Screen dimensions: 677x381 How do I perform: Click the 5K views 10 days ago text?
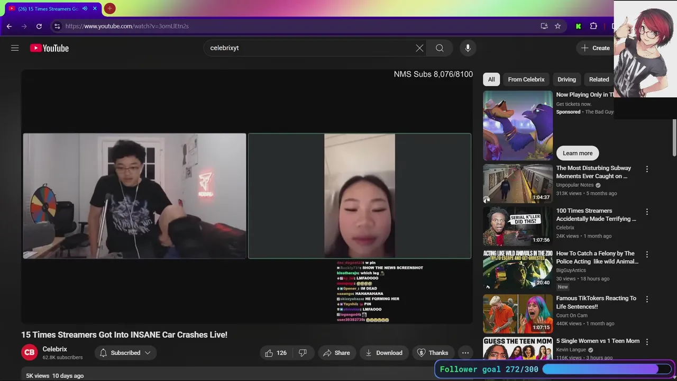coord(55,376)
